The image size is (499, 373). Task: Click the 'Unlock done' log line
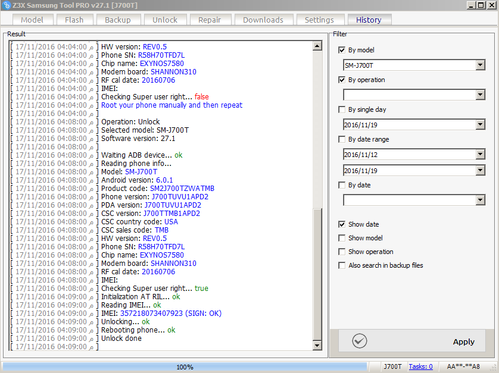click(121, 338)
